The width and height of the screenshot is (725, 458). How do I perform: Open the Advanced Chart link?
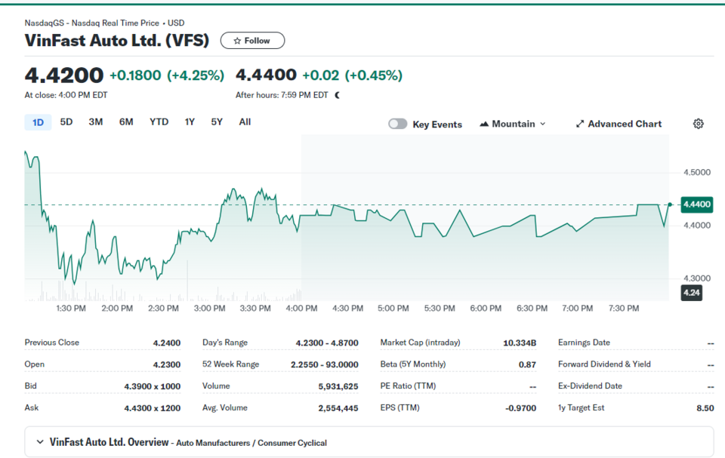pos(619,124)
